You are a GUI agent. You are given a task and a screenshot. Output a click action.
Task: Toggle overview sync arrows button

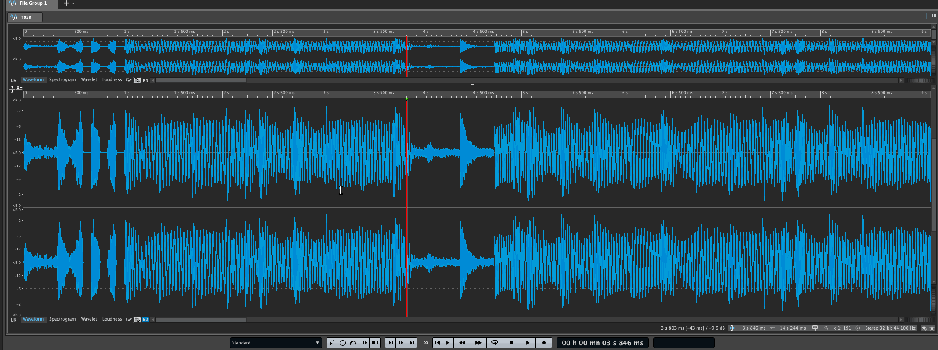coord(137,80)
